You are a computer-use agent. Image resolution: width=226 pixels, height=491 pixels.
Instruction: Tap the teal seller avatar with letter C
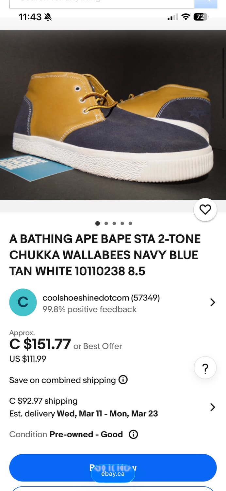point(23,302)
